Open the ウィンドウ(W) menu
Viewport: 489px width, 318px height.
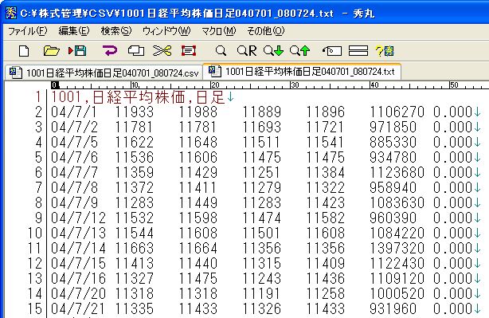click(166, 31)
